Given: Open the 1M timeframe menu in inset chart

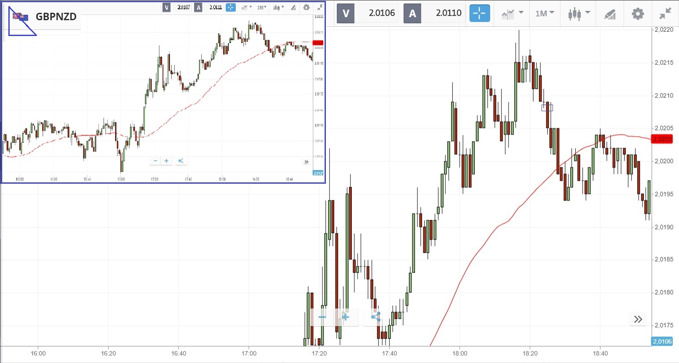Looking at the screenshot, I should [x=262, y=7].
